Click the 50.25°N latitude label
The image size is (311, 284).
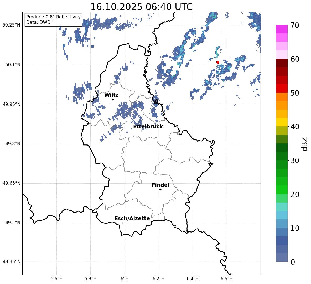tap(12, 25)
